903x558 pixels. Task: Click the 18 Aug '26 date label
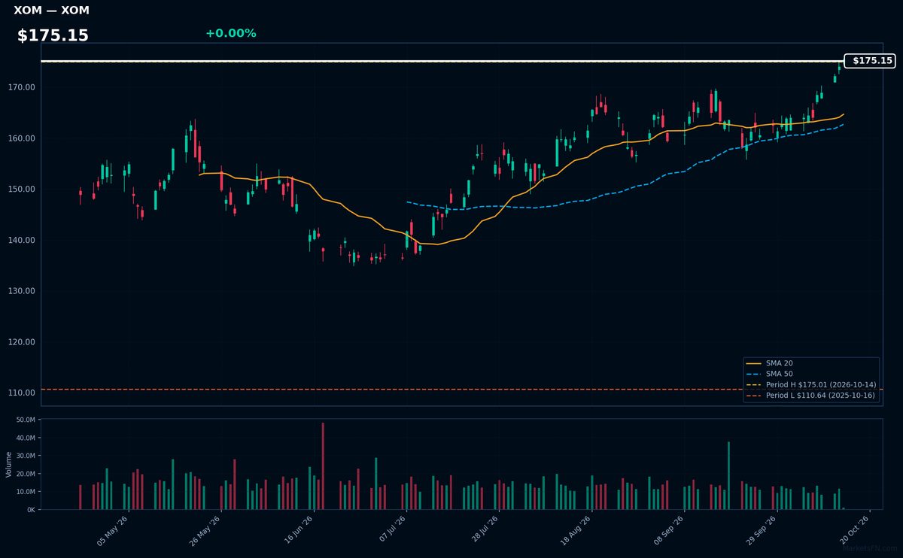pyautogui.click(x=576, y=531)
